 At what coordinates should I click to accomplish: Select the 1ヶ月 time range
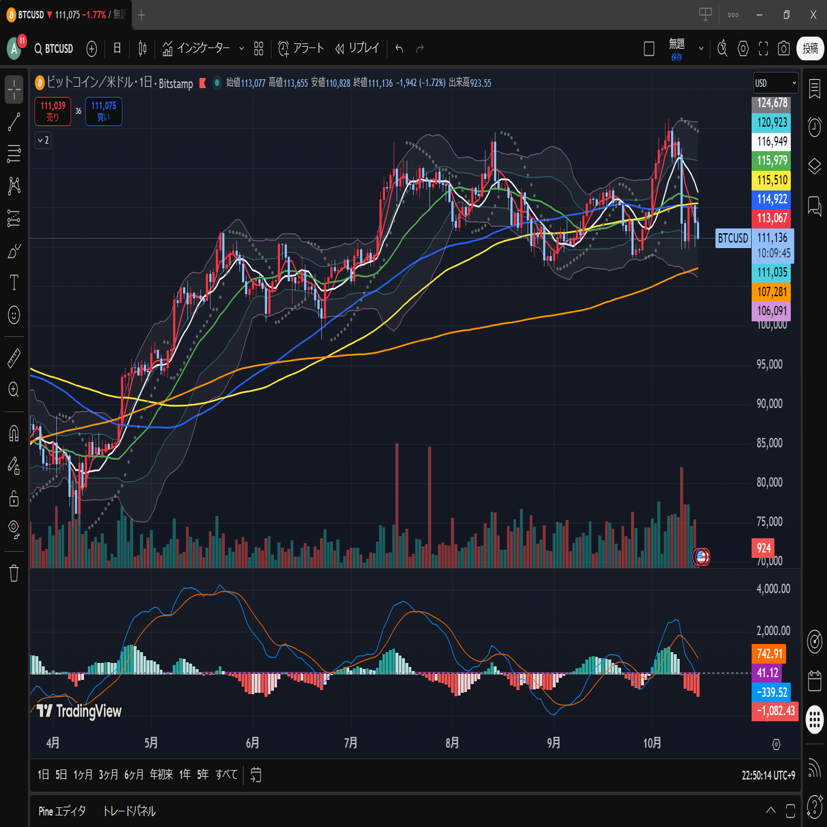83,774
